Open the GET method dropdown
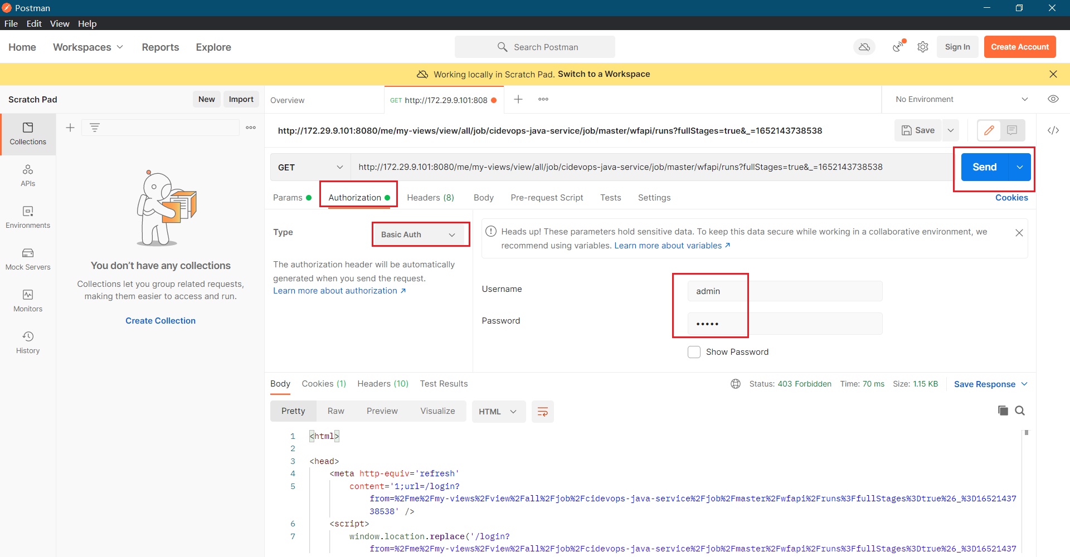Image resolution: width=1070 pixels, height=557 pixels. tap(310, 167)
